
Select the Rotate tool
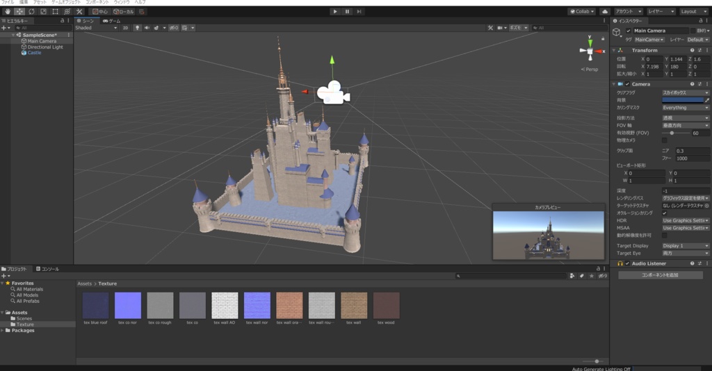31,12
